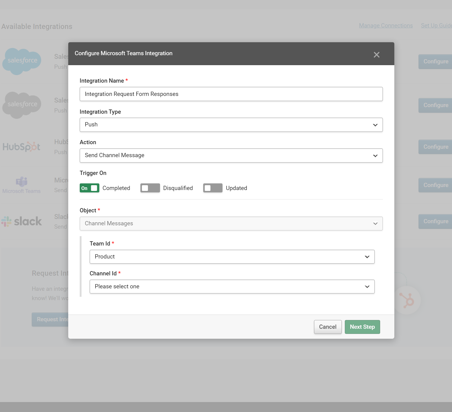Expand the Object dropdown

[231, 223]
